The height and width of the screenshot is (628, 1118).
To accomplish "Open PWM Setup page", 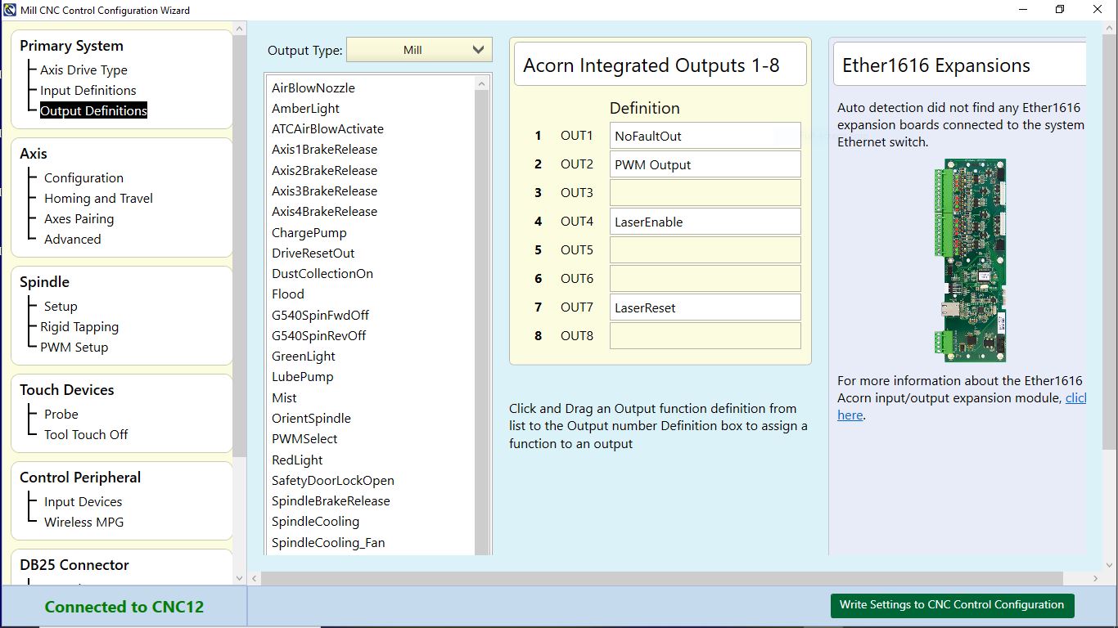I will click(x=74, y=347).
